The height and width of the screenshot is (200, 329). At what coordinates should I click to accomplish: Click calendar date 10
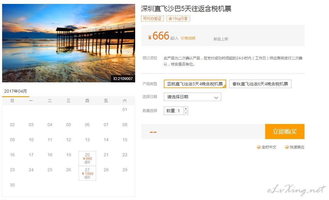pos(31,140)
